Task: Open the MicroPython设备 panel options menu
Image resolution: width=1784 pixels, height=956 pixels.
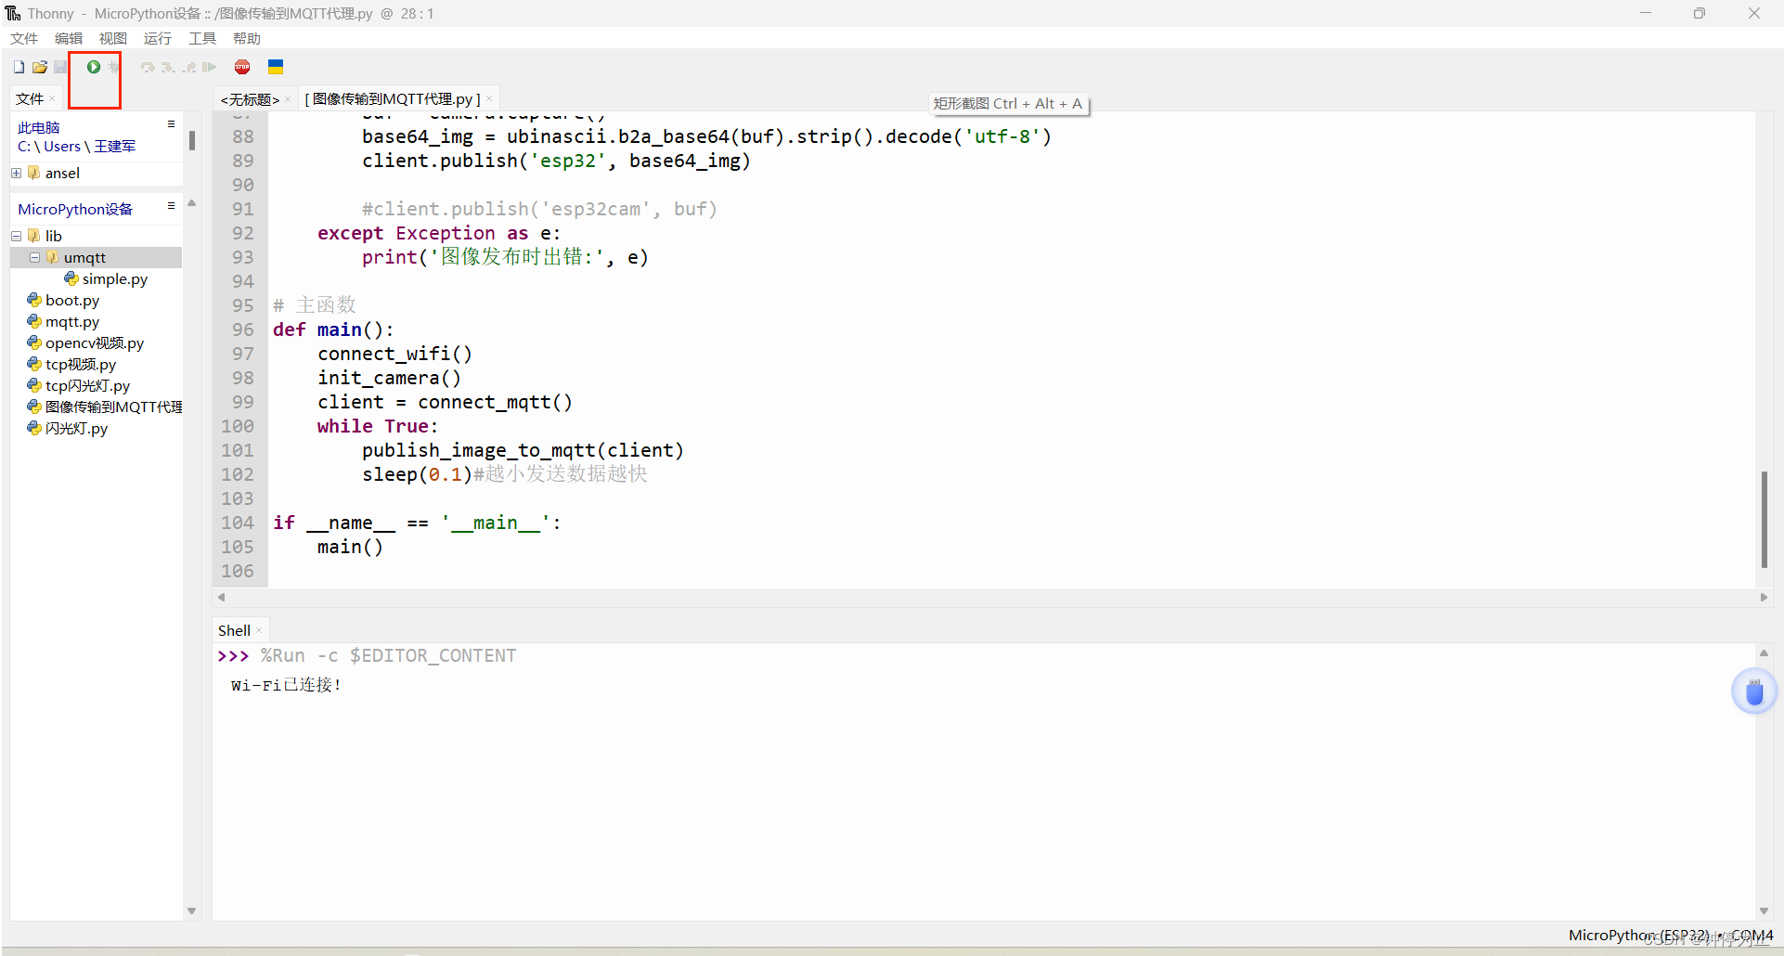Action: (x=171, y=205)
